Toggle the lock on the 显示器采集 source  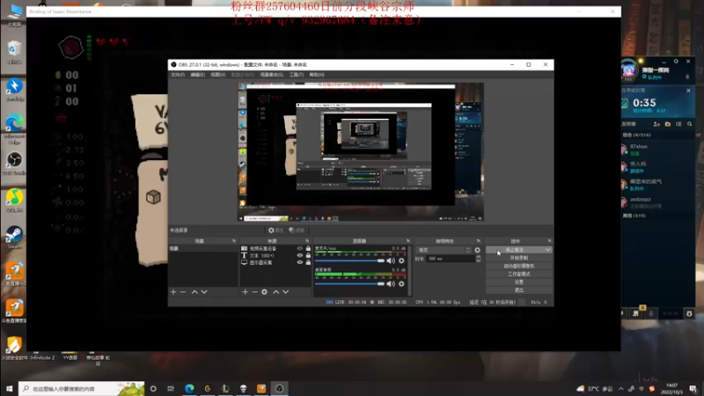308,262
